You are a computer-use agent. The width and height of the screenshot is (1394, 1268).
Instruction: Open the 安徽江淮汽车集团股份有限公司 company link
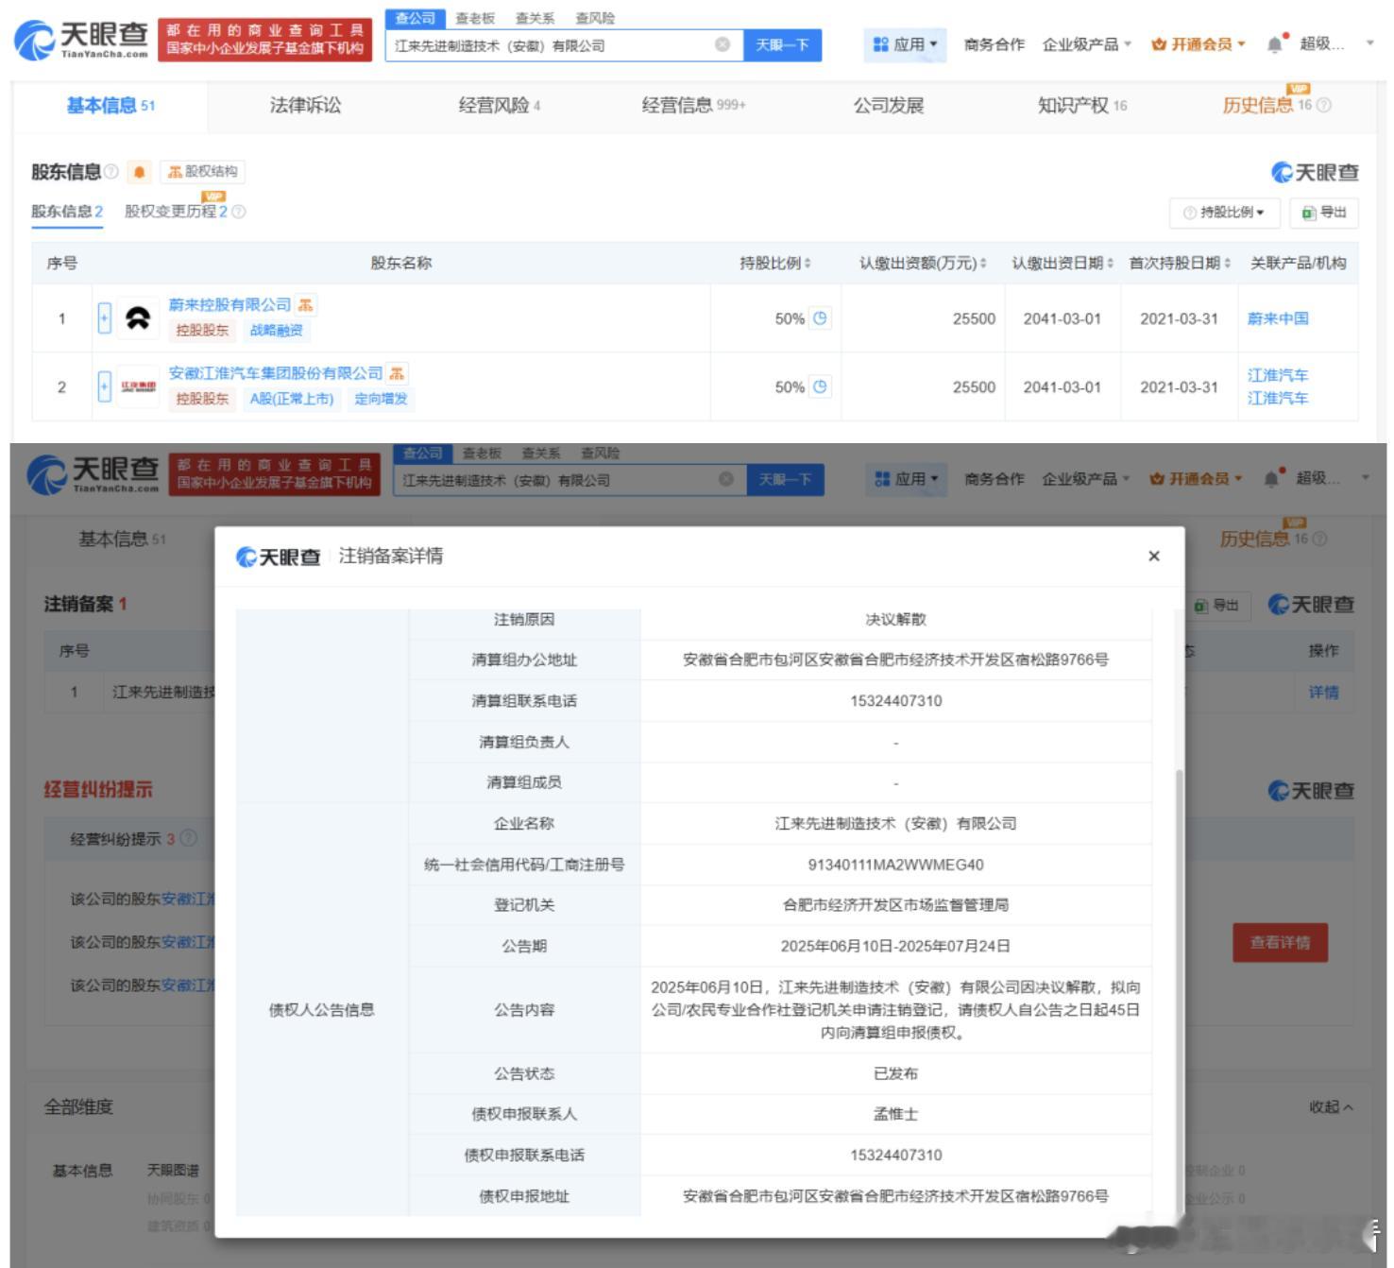click(276, 373)
